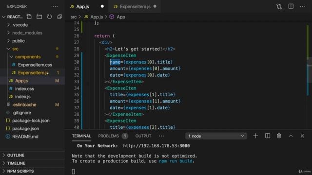Expand the OUTLINE section
Screen dimensions: 312x175
(32, 155)
